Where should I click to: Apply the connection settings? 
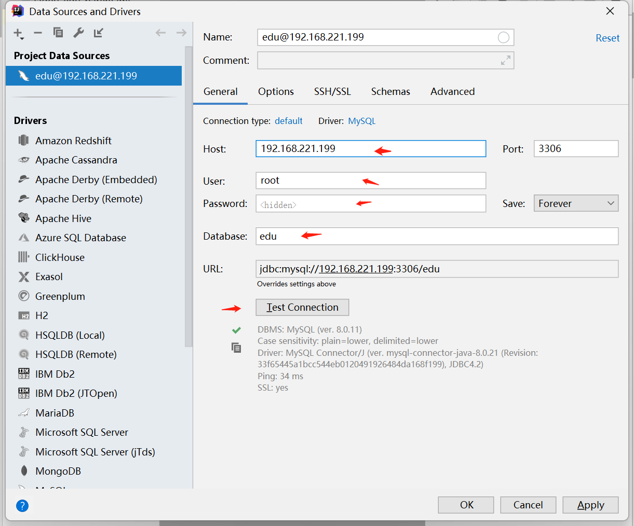pyautogui.click(x=590, y=505)
